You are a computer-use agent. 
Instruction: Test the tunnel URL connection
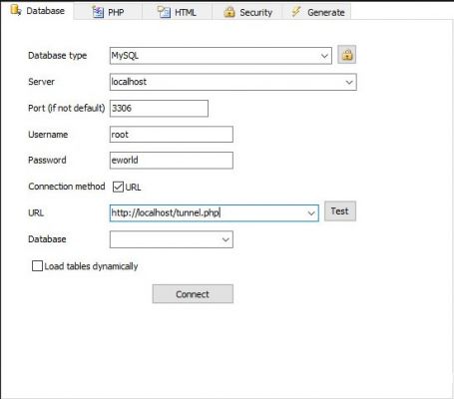tap(340, 211)
